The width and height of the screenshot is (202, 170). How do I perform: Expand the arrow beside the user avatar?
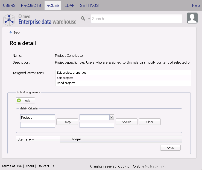[x=199, y=19]
